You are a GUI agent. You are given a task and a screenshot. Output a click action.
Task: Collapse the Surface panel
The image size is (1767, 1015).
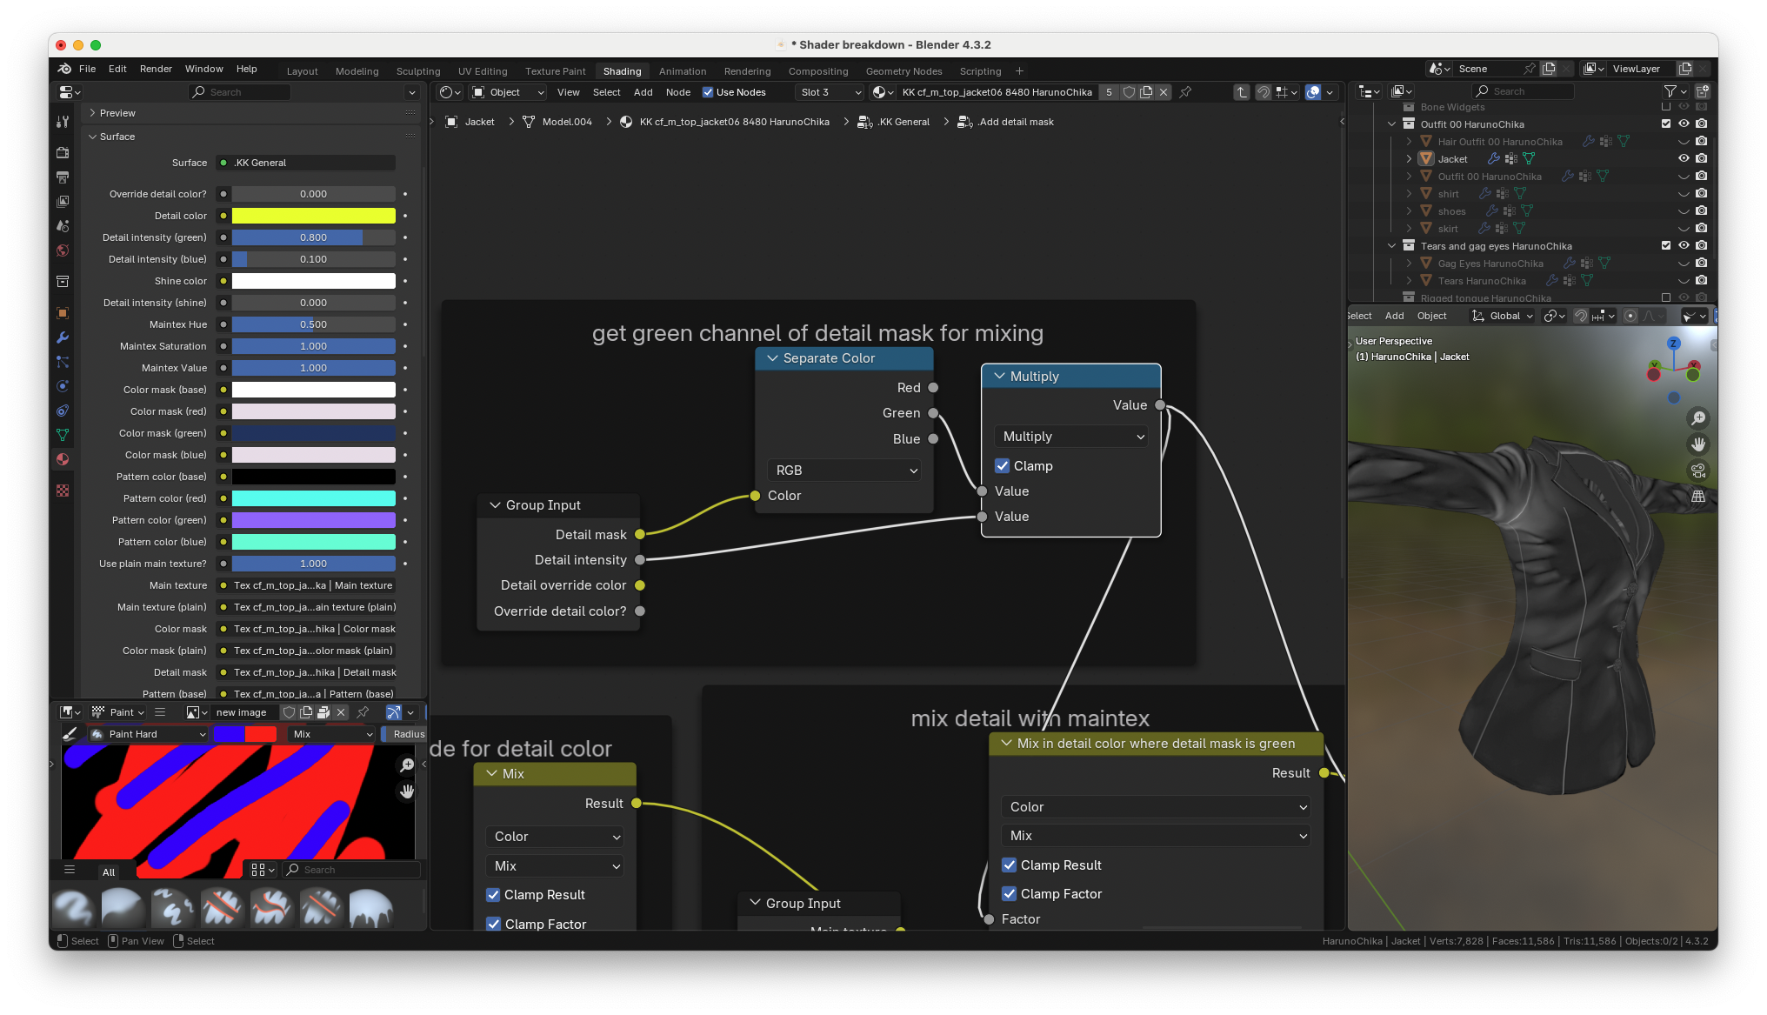(93, 137)
